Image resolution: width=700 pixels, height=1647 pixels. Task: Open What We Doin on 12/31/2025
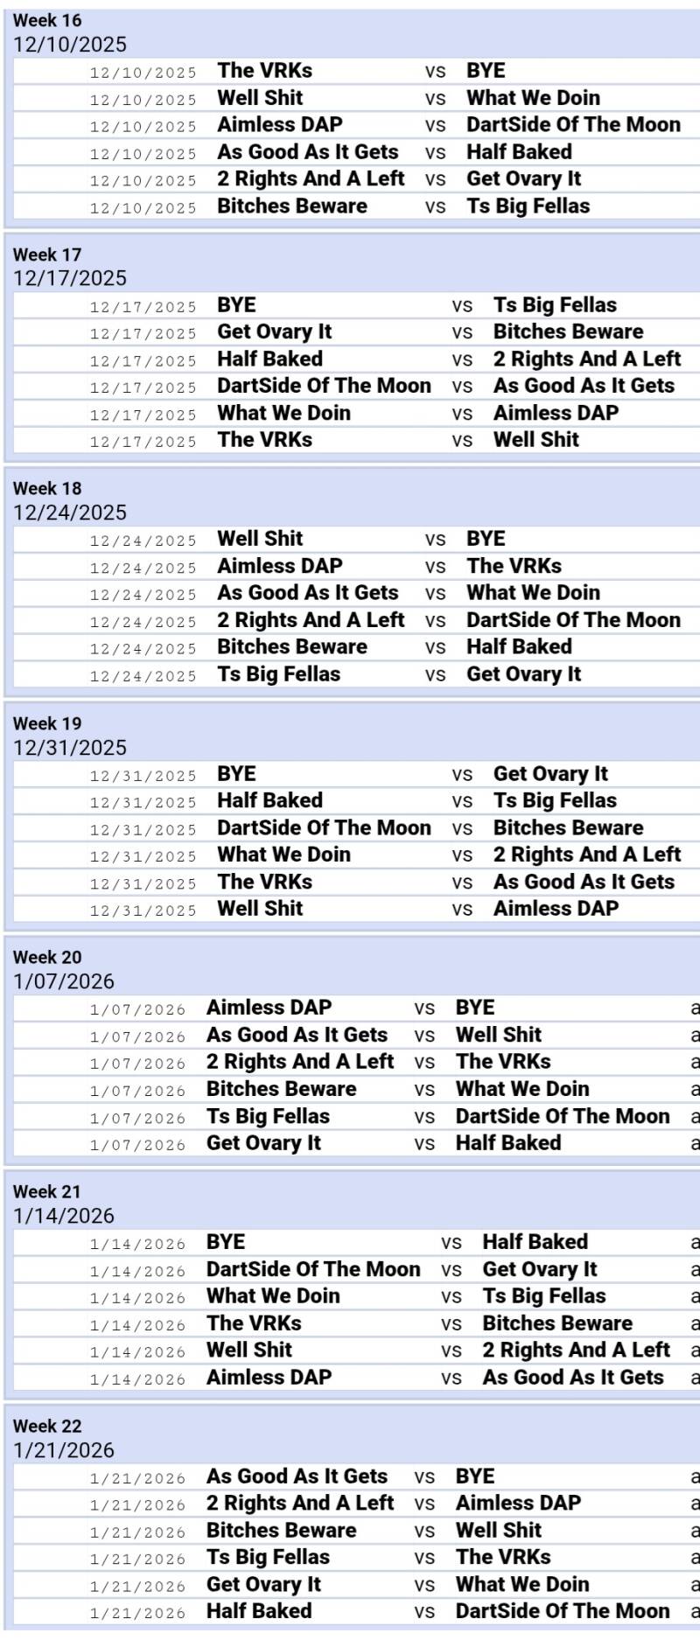[283, 855]
